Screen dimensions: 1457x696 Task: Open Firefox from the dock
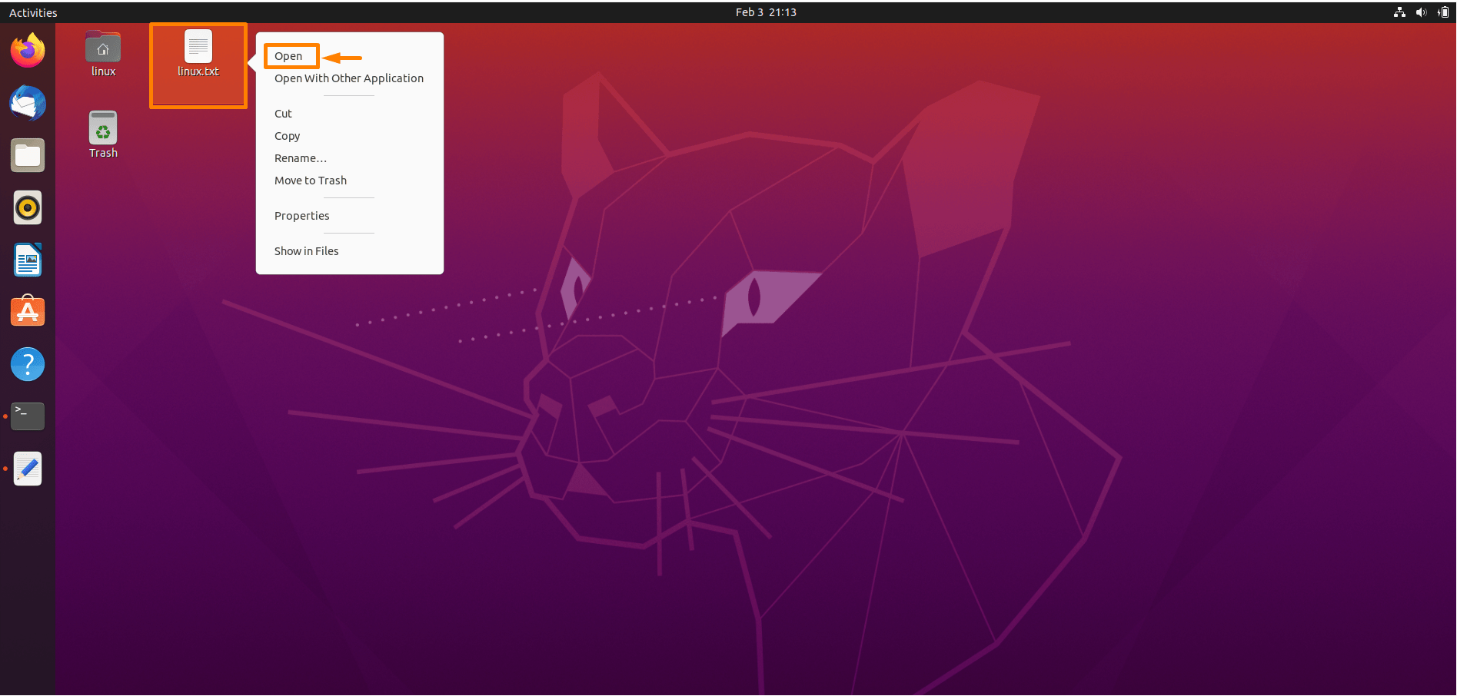[28, 51]
